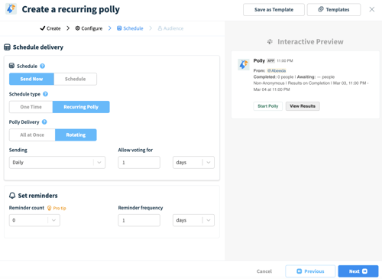Click the Schedule delivery calendar icon
382x279 pixels.
click(x=7, y=47)
